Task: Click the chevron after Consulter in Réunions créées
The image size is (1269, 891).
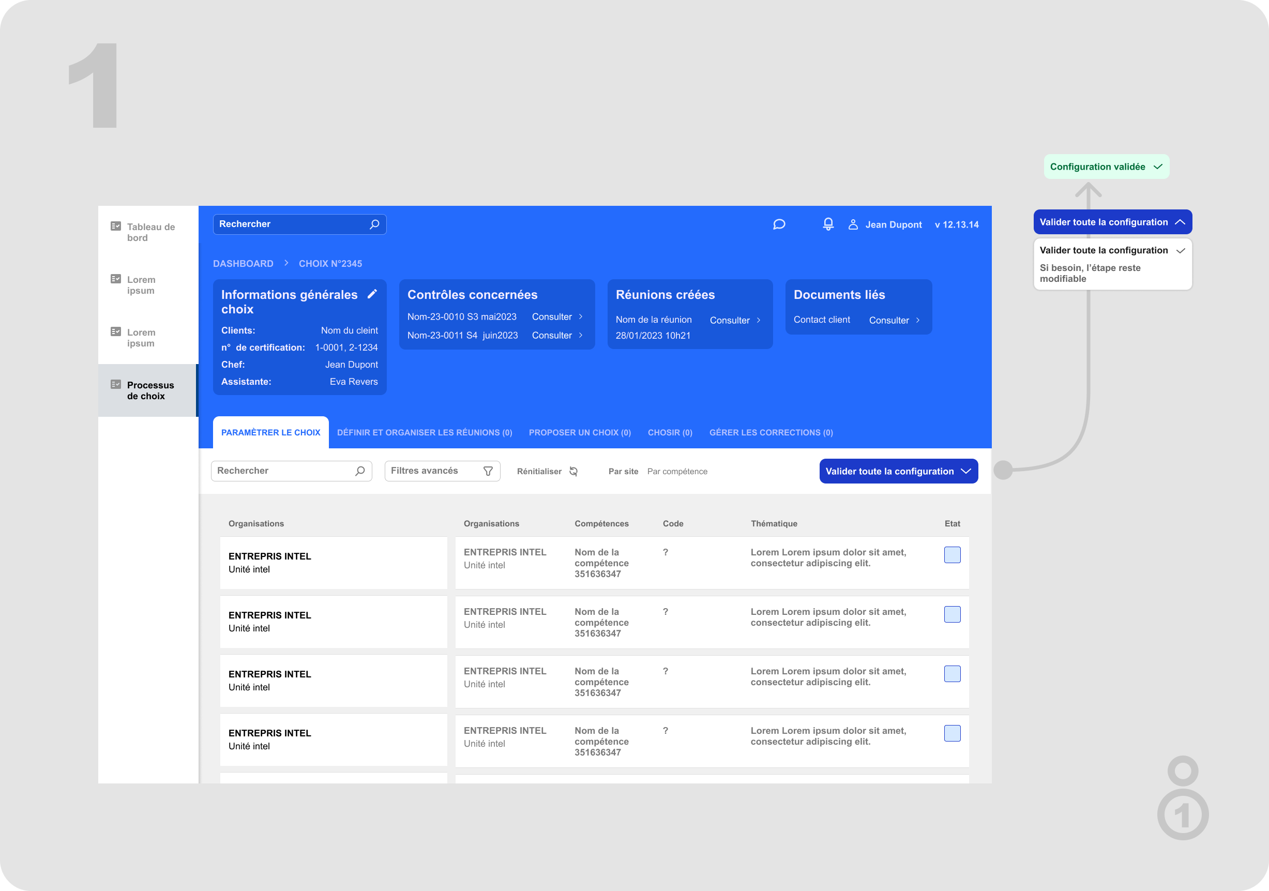Action: [x=758, y=320]
